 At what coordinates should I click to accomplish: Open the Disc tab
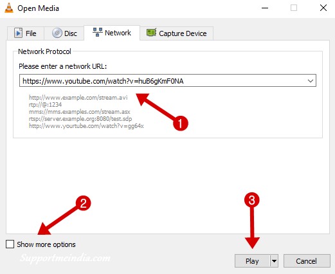[x=64, y=33]
